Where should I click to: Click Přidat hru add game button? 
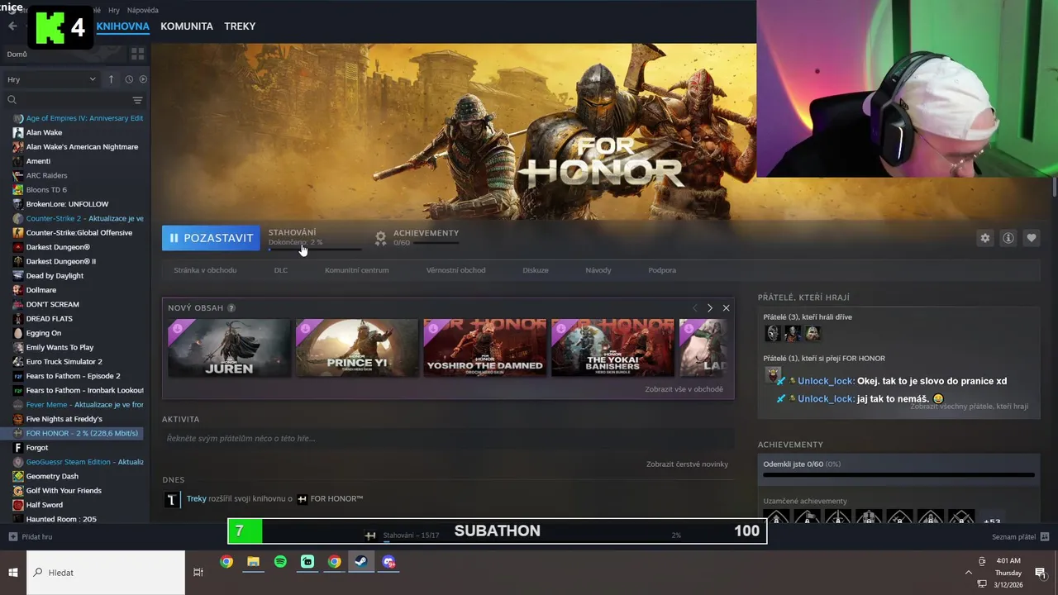pos(31,537)
